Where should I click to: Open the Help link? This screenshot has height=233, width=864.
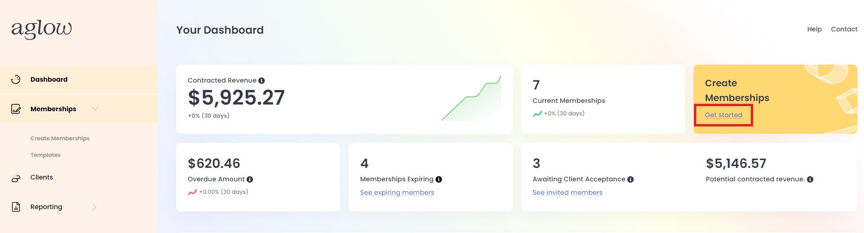click(x=815, y=29)
